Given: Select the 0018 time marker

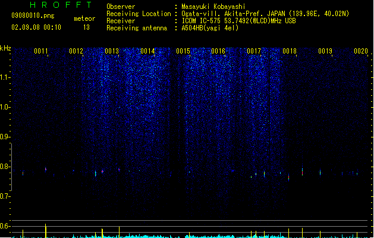Looking at the screenshot, I should (290, 51).
